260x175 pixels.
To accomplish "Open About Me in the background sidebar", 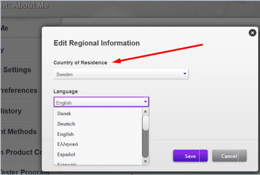I will click(4, 28).
